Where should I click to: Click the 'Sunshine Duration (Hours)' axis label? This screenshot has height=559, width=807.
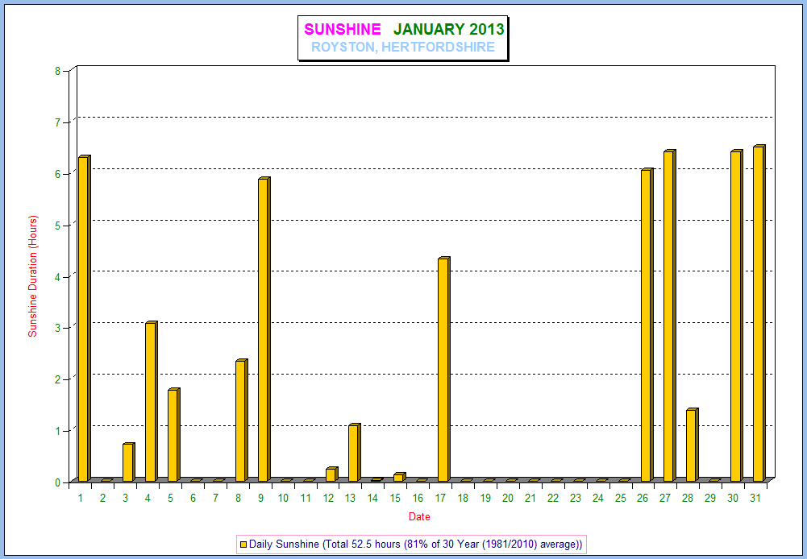33,276
